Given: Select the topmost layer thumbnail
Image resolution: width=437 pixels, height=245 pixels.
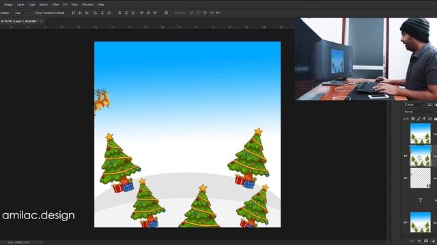Looking at the screenshot, I should 421,133.
